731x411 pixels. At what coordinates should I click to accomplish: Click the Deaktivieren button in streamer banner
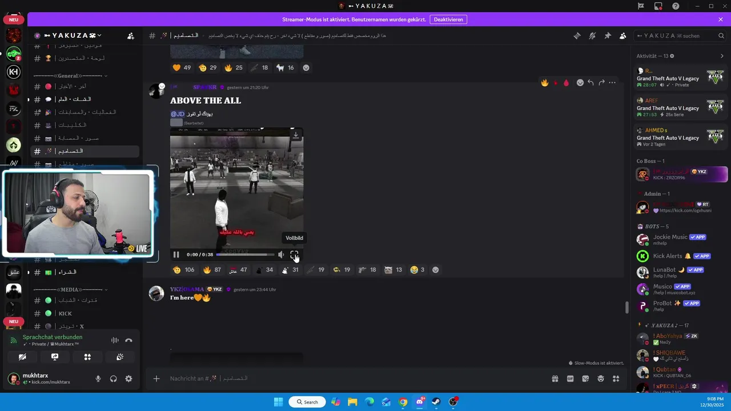[x=448, y=19]
